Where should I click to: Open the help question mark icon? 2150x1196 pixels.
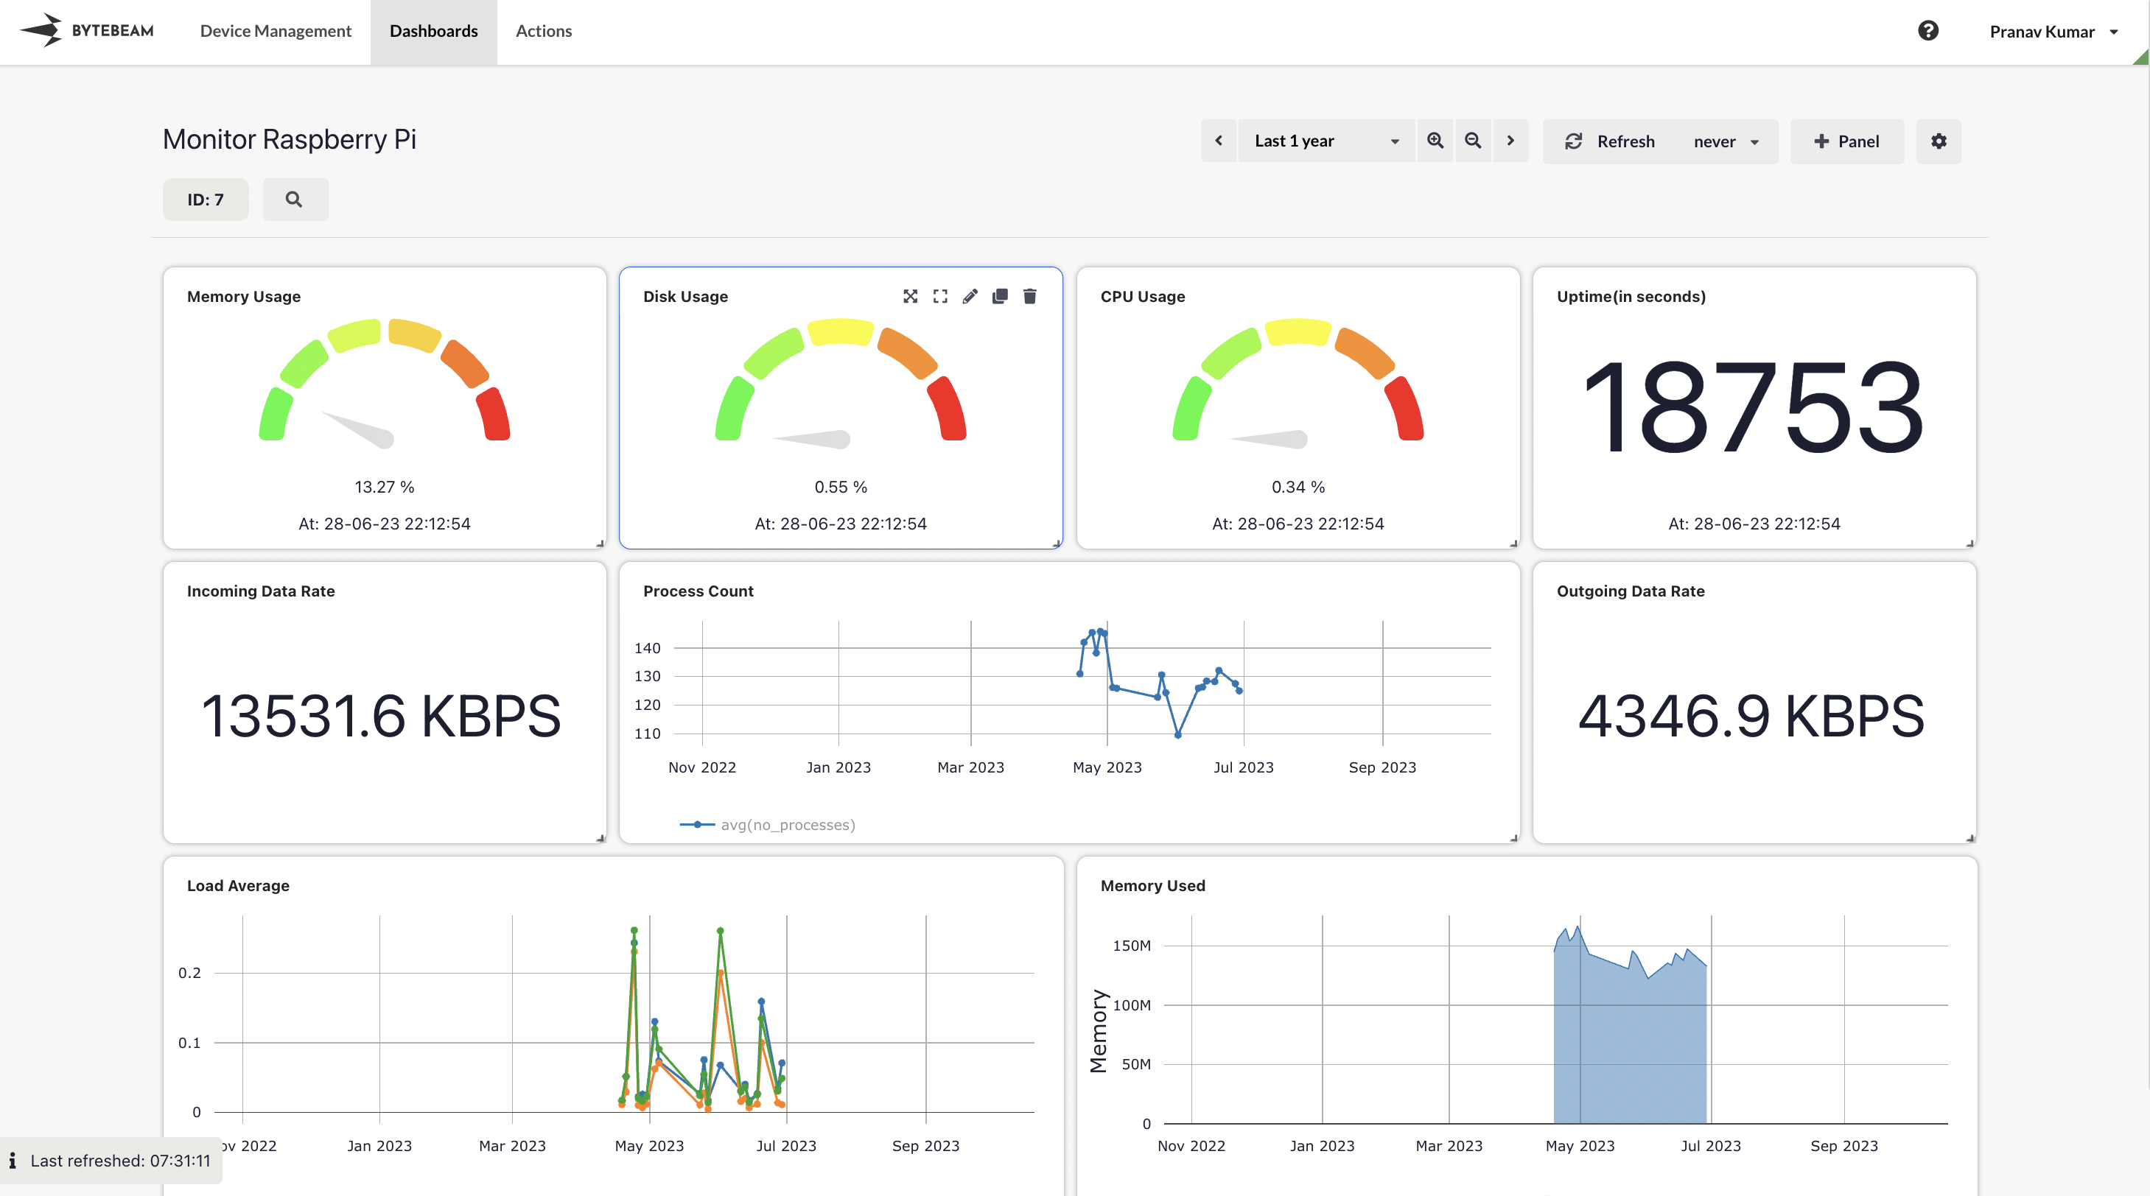click(1928, 31)
